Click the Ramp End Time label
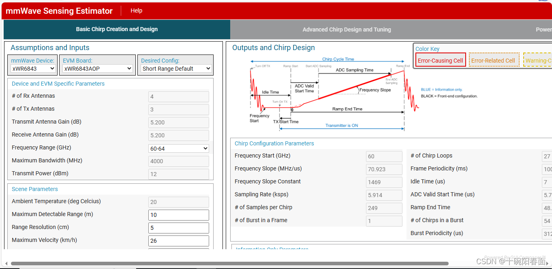Image resolution: width=552 pixels, height=269 pixels. coord(430,207)
